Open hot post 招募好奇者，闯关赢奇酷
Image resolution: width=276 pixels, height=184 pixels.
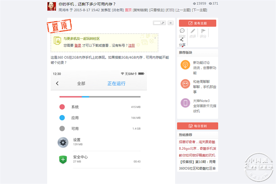197,142
